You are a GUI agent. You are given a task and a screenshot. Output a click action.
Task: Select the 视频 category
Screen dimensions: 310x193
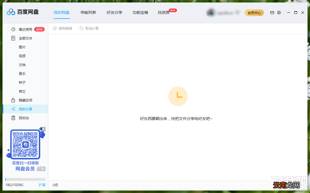22,56
